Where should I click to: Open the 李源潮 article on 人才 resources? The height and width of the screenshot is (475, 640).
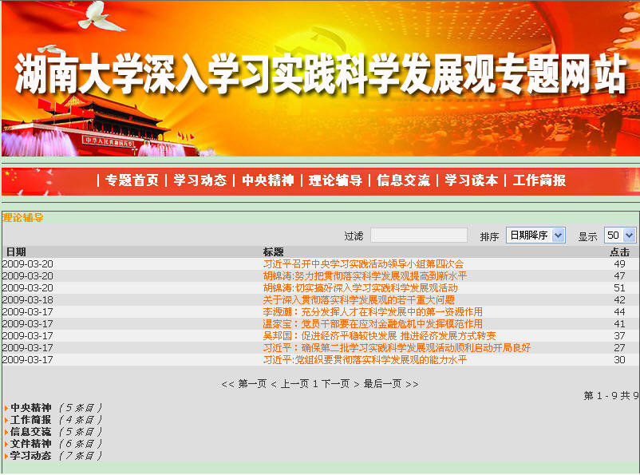pyautogui.click(x=373, y=312)
